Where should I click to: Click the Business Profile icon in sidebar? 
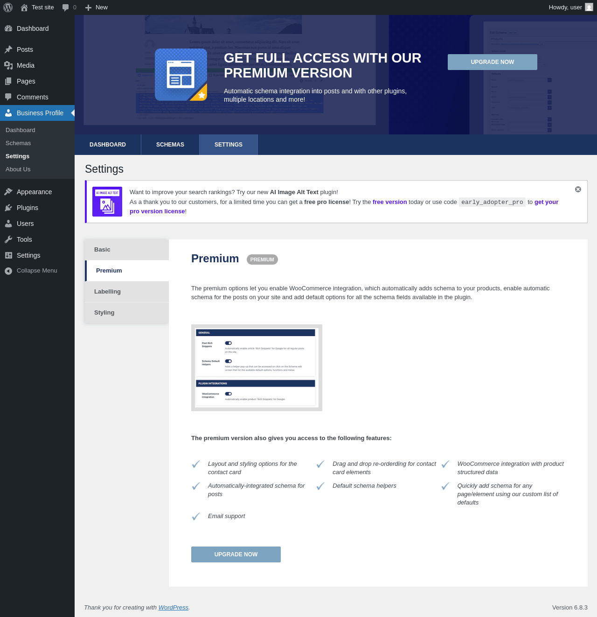(8, 113)
